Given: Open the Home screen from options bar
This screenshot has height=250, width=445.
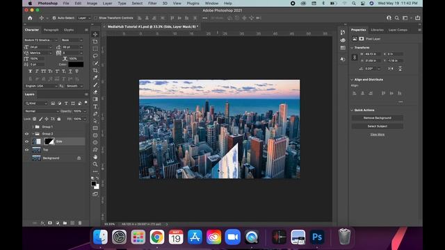Looking at the screenshot, I should [30, 18].
